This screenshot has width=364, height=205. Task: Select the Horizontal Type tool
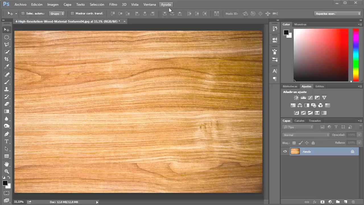(x=7, y=142)
